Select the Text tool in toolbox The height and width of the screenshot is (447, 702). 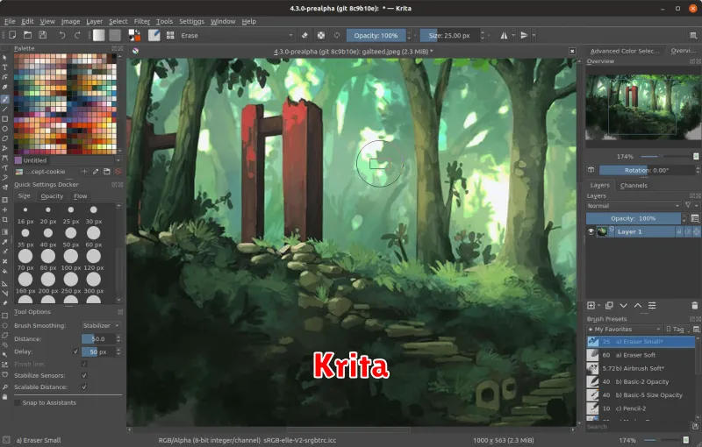[x=5, y=67]
